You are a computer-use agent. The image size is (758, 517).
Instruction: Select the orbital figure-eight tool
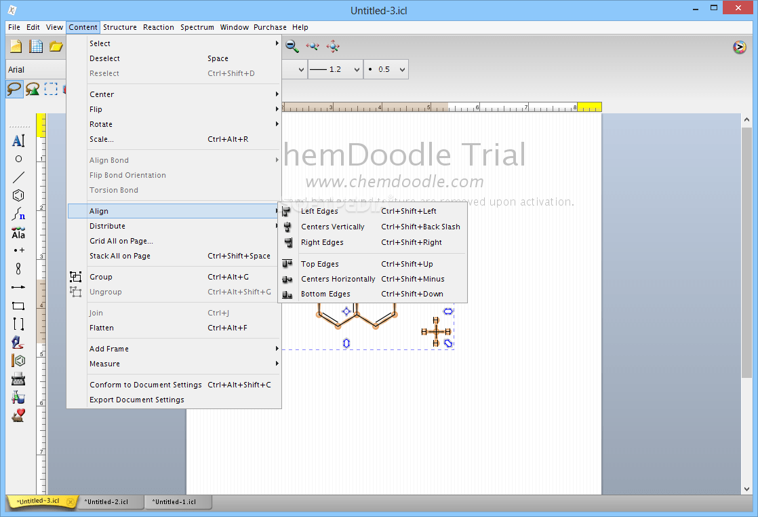18,269
